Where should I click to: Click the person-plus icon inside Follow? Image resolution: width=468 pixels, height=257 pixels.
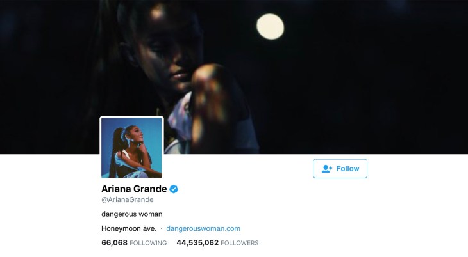pos(327,169)
